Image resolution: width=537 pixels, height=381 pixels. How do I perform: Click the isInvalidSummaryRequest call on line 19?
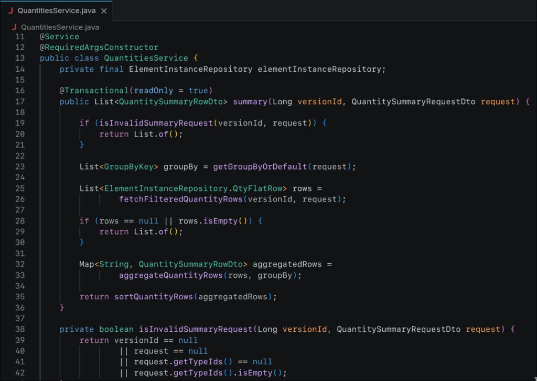[156, 123]
